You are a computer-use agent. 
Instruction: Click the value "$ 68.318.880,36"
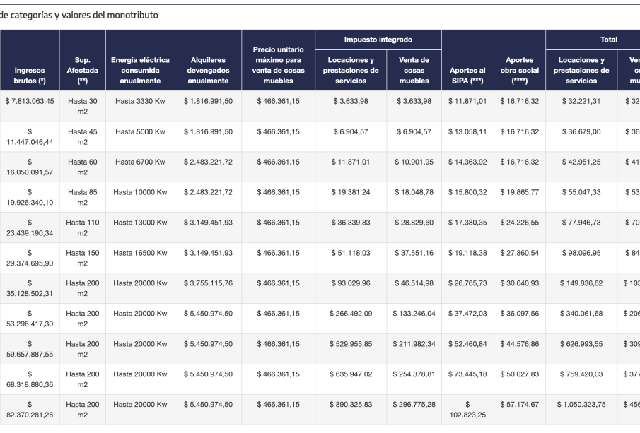[x=30, y=379]
